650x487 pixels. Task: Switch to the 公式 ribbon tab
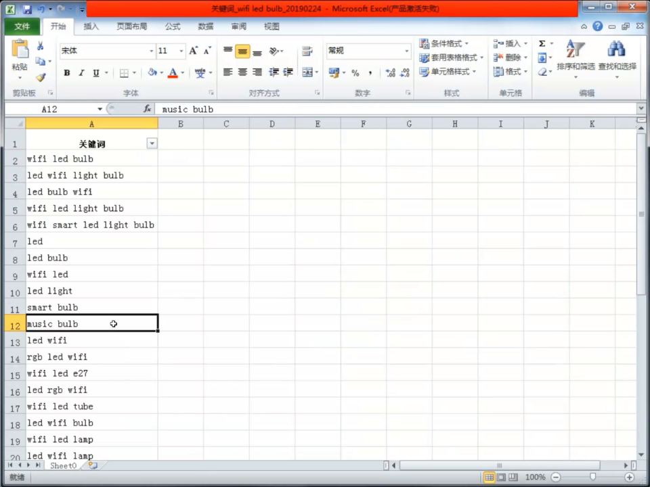[x=173, y=26]
